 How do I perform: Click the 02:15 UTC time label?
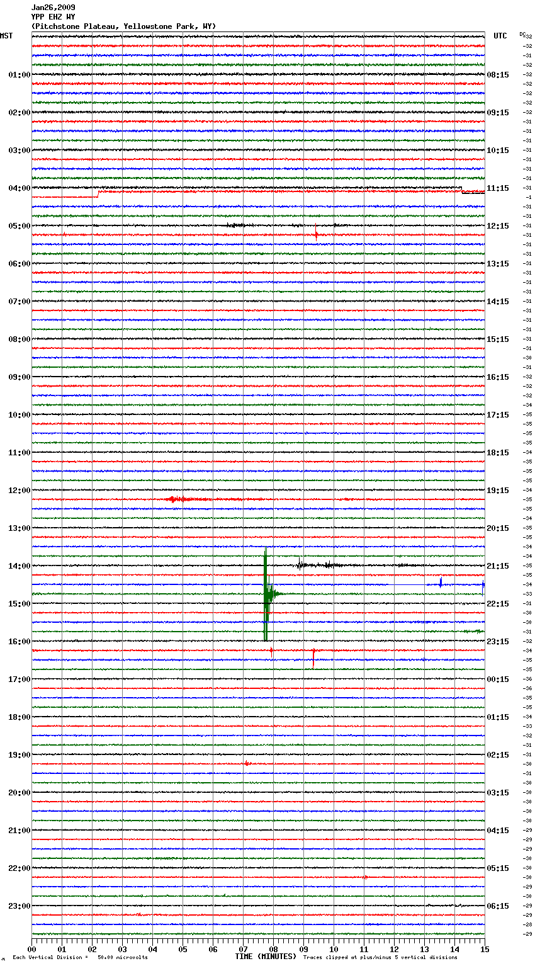click(x=498, y=755)
